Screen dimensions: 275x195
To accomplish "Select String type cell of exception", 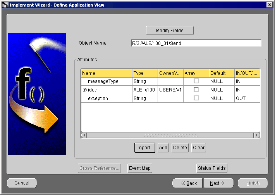I will point(145,98).
